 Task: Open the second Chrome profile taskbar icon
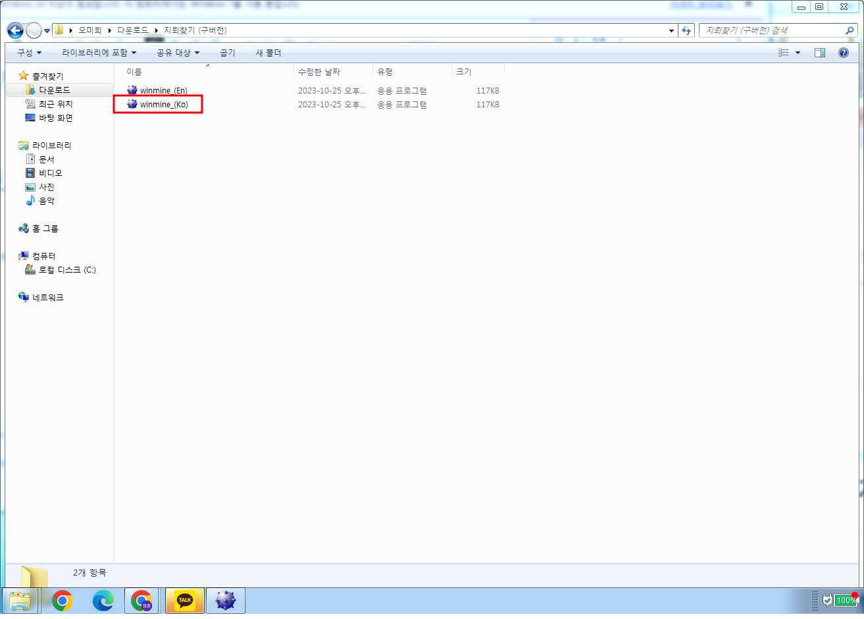click(143, 601)
